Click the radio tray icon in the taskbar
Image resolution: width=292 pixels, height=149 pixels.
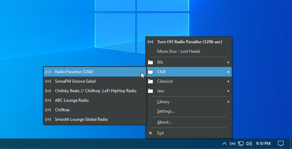[233, 144]
